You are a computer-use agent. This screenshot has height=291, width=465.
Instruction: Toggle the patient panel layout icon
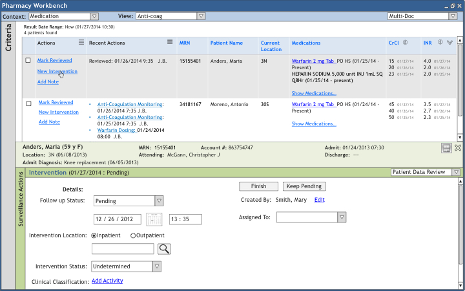[446, 148]
